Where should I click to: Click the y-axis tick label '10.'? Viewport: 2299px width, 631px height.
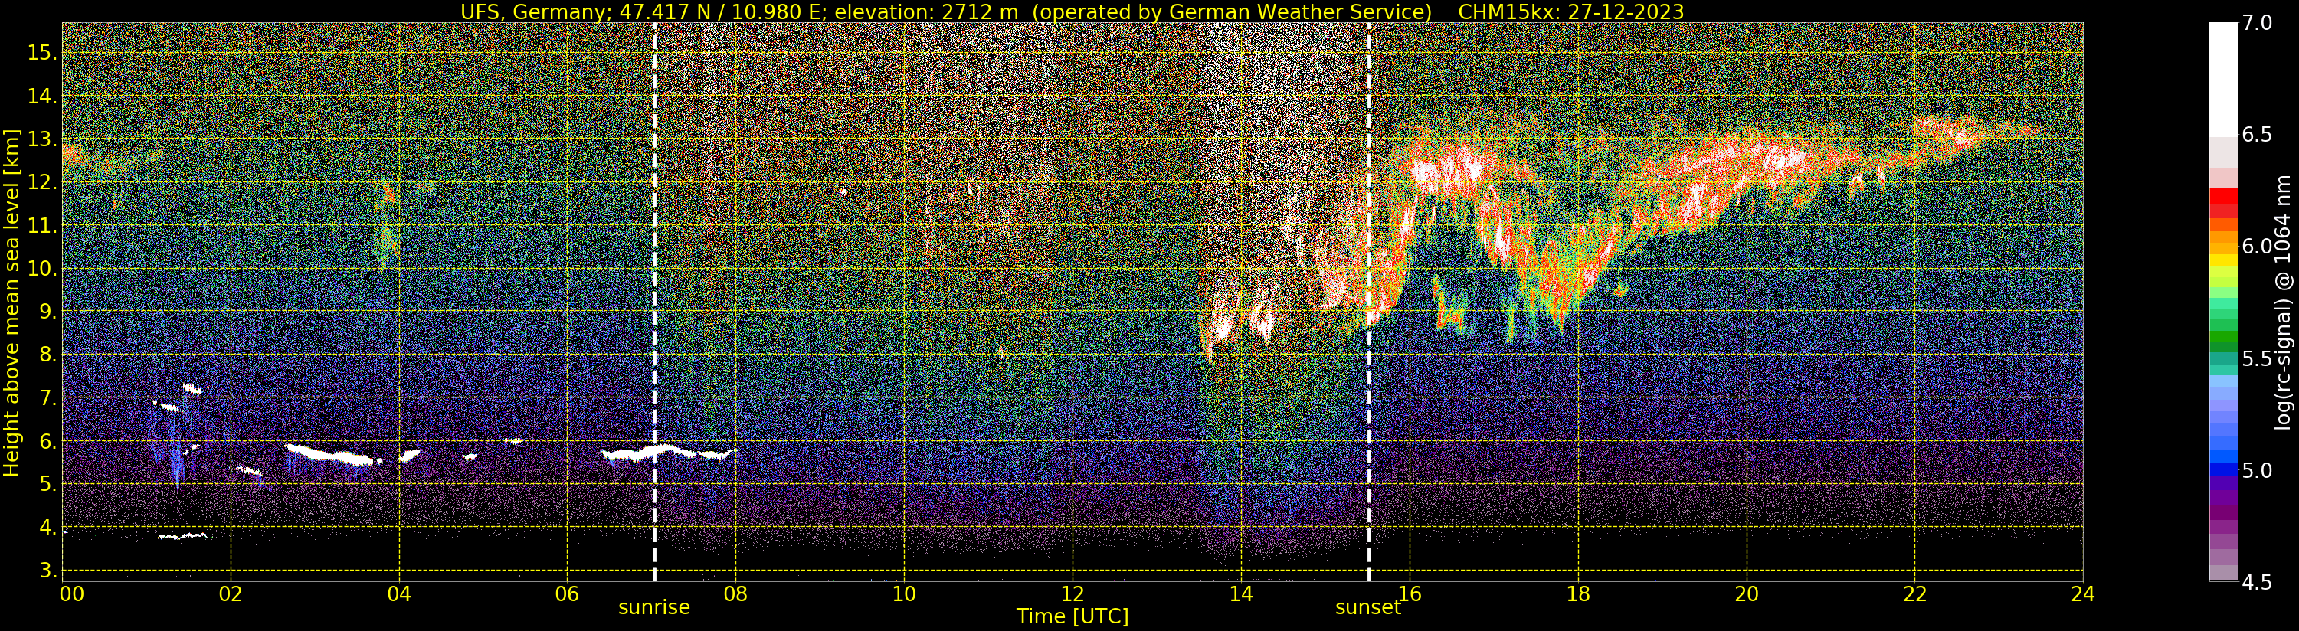(42, 269)
